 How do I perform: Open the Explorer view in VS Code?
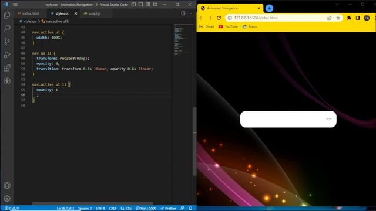(7, 15)
